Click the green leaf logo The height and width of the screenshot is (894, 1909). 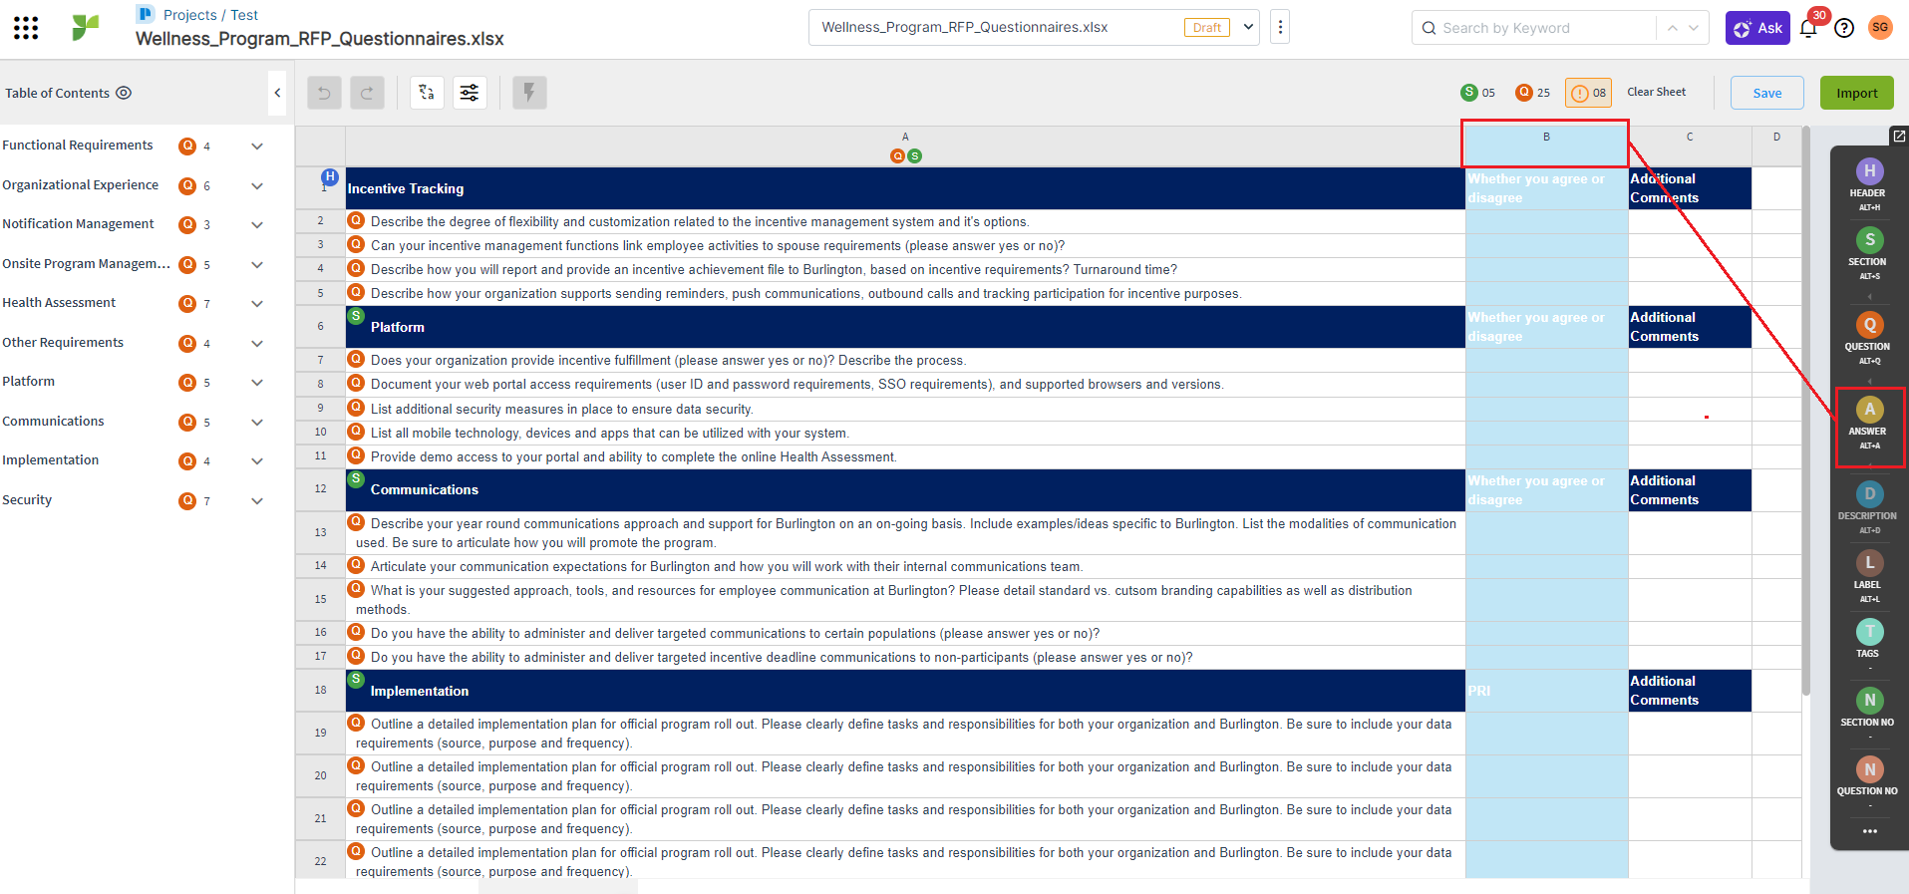pos(86,27)
